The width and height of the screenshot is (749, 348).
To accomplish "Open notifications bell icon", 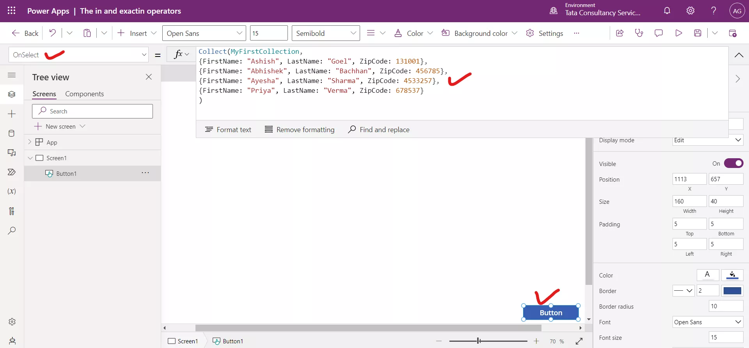I will [x=667, y=11].
